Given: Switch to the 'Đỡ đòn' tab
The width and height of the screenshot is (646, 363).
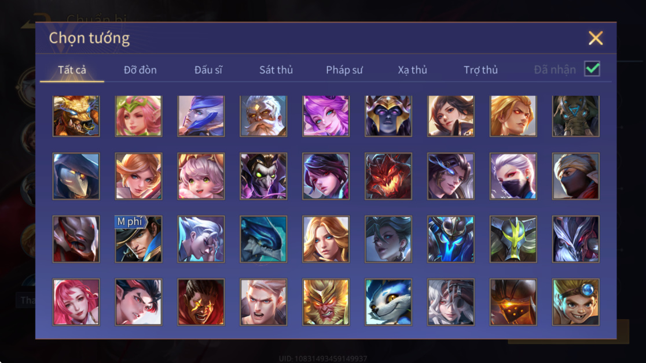Looking at the screenshot, I should point(140,70).
